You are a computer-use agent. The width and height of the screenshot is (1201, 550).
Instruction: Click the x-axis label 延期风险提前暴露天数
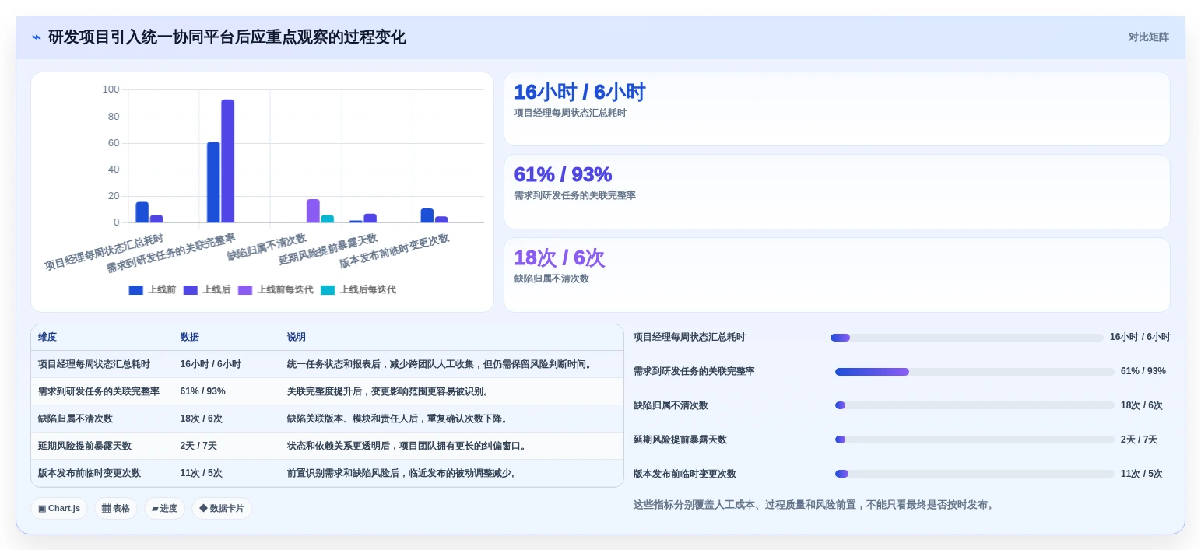[328, 249]
